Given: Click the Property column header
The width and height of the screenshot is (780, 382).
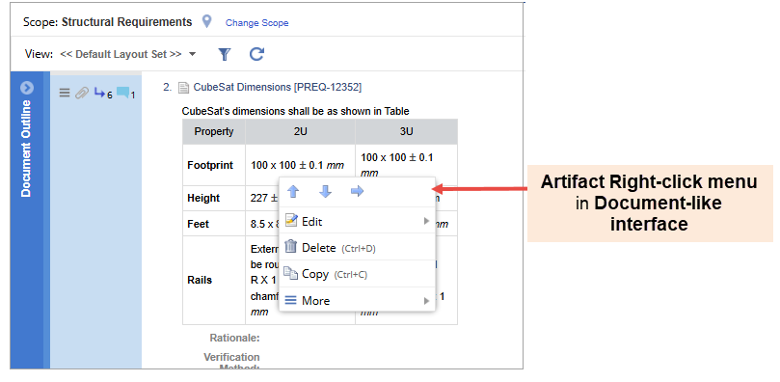Looking at the screenshot, I should (214, 132).
